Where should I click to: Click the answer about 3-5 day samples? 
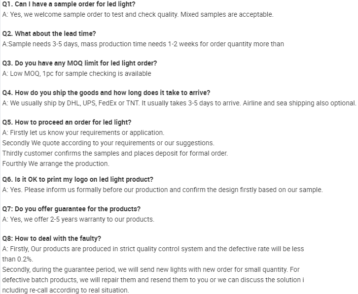pos(143,44)
